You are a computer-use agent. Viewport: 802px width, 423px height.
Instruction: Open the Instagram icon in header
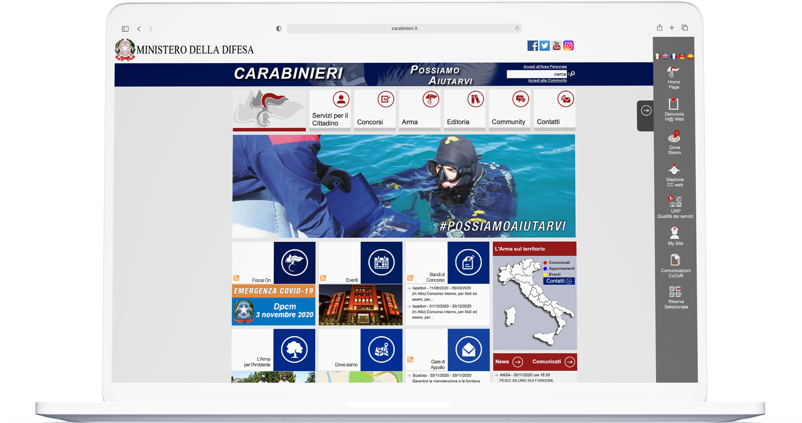(568, 46)
